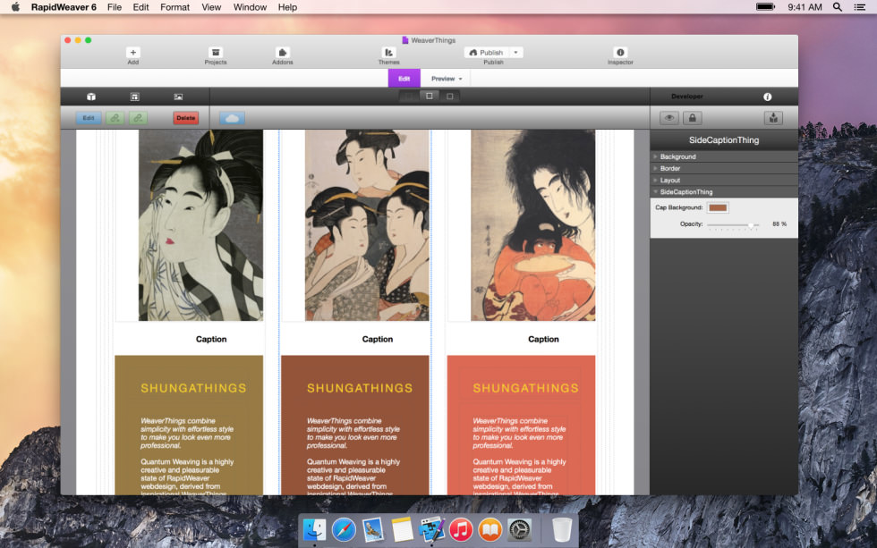Screen dimensions: 877x548
Task: Select the cube library icon in dark bar
Action: (91, 97)
